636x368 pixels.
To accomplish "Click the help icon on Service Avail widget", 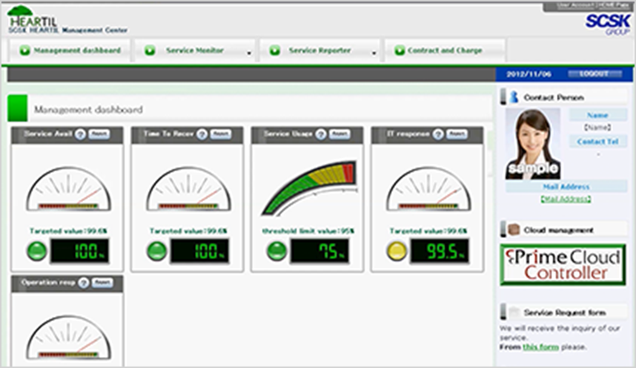I will point(80,134).
